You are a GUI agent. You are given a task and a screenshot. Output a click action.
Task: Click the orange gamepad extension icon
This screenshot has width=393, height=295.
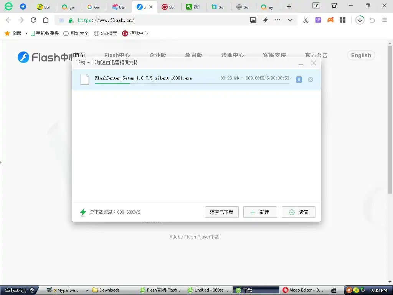point(330,20)
